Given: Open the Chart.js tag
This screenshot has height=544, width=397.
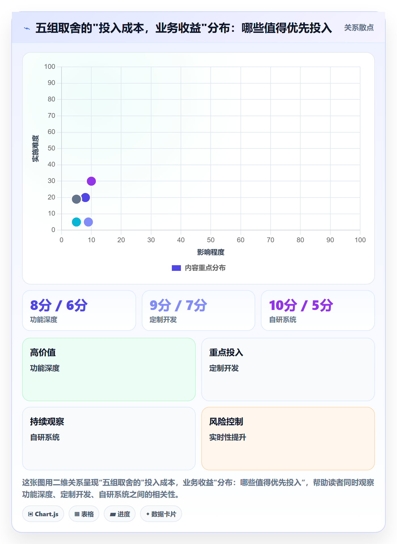Looking at the screenshot, I should pos(43,514).
